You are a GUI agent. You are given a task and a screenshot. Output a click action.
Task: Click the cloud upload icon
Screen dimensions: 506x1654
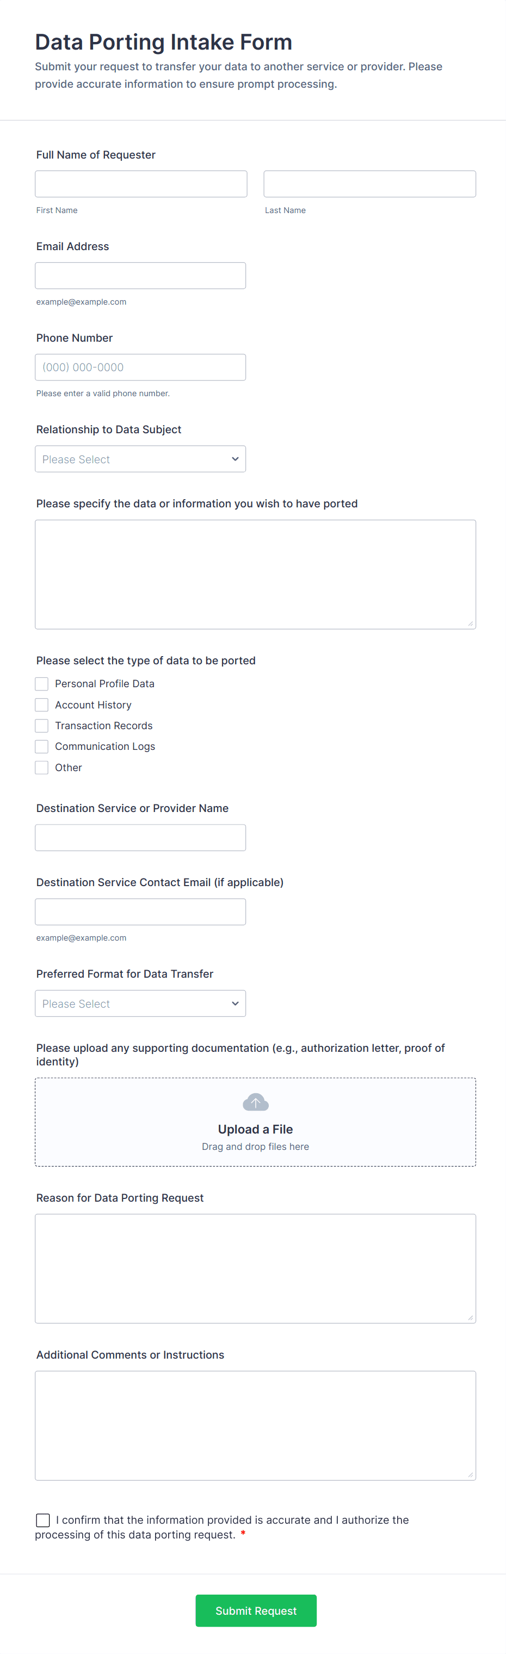click(x=255, y=1102)
